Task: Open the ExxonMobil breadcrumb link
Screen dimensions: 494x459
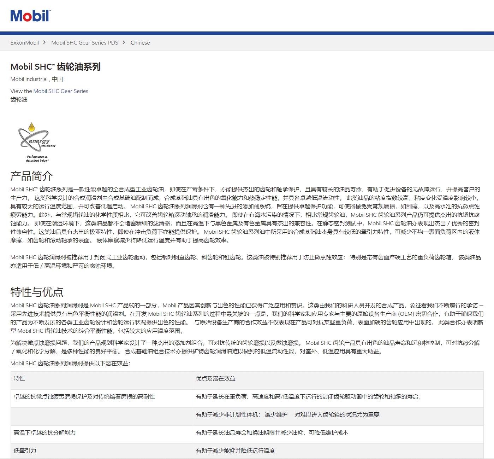Action: [x=25, y=43]
